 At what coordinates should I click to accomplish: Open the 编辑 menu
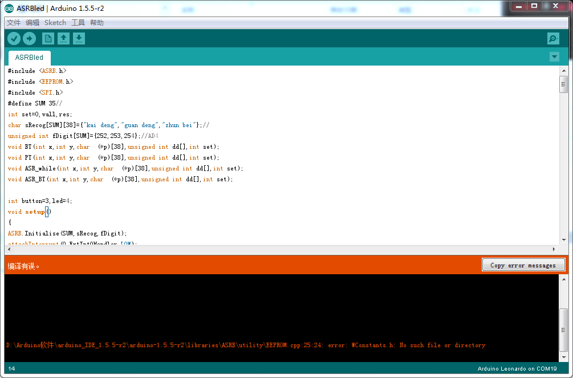[32, 23]
